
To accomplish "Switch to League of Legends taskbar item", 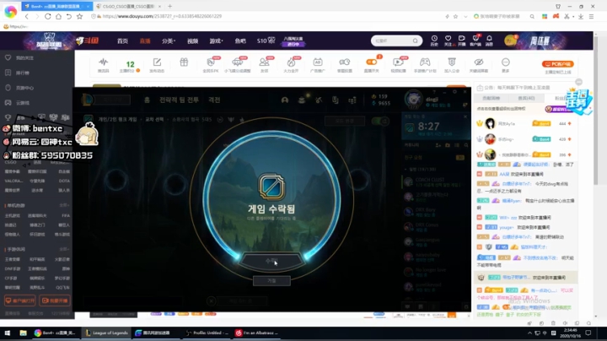I will [x=106, y=333].
